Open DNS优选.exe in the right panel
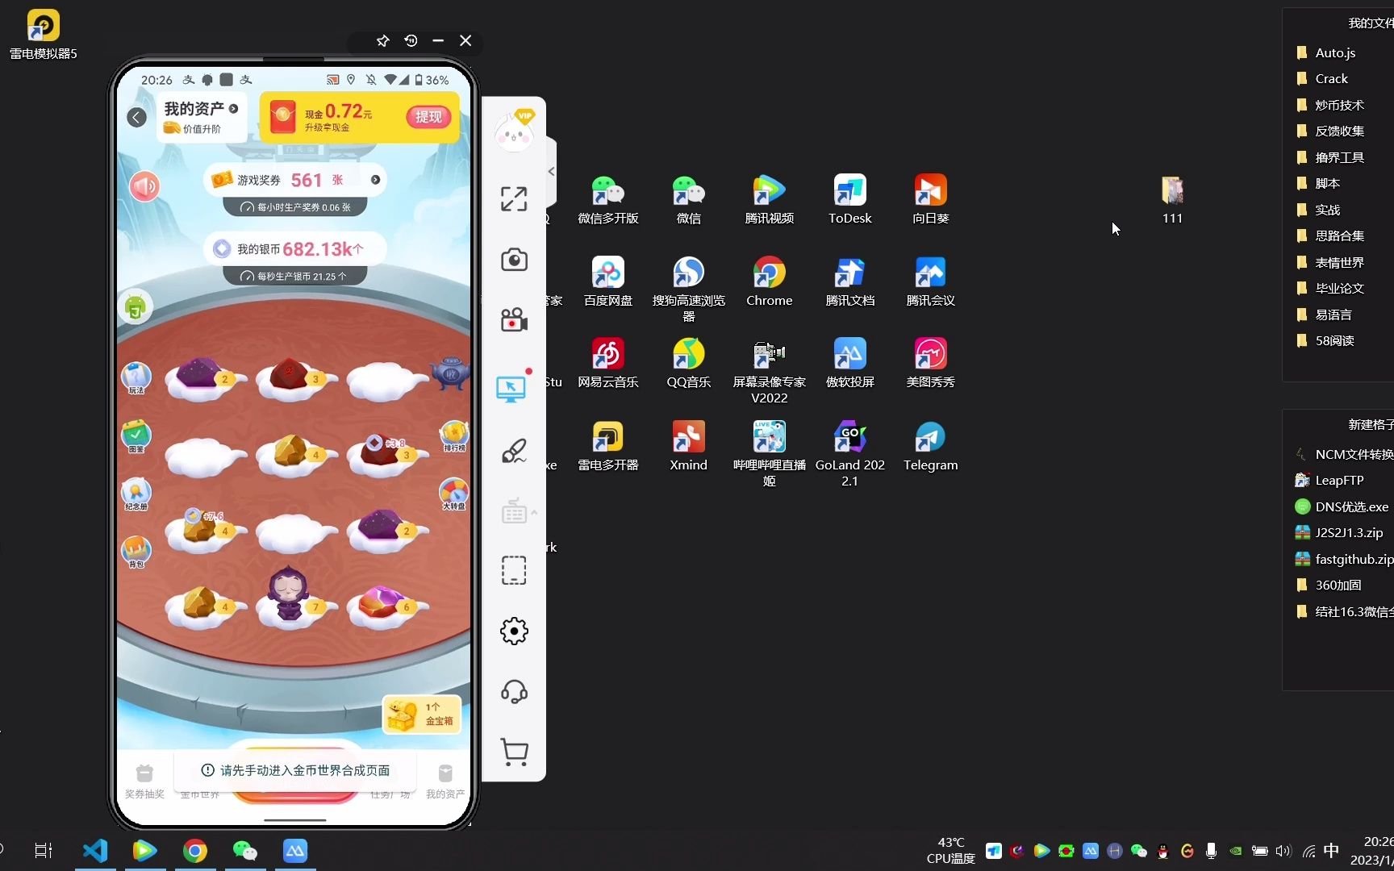Screen dimensions: 1394x871 click(1342, 506)
